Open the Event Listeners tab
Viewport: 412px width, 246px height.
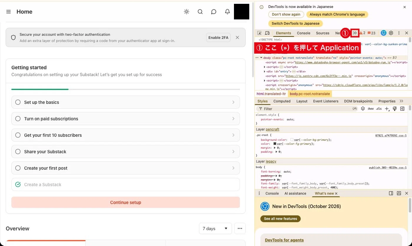point(326,101)
